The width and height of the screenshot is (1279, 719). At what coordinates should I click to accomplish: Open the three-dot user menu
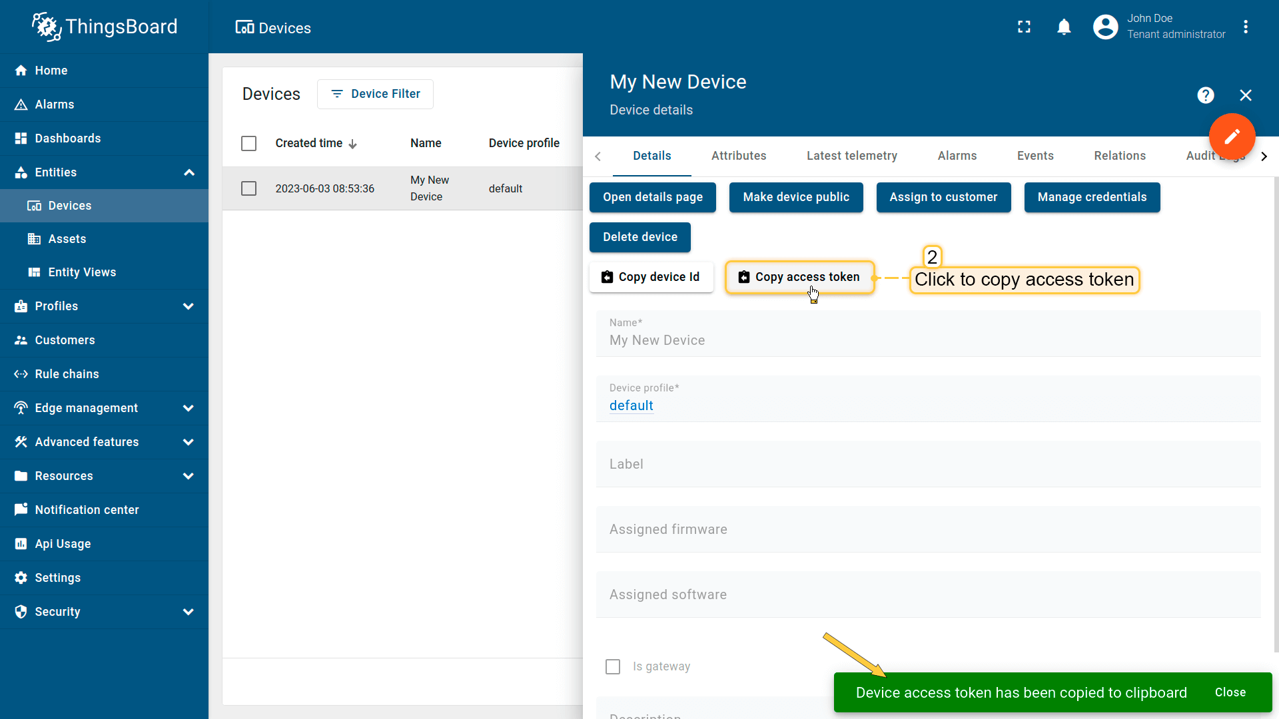tap(1246, 27)
